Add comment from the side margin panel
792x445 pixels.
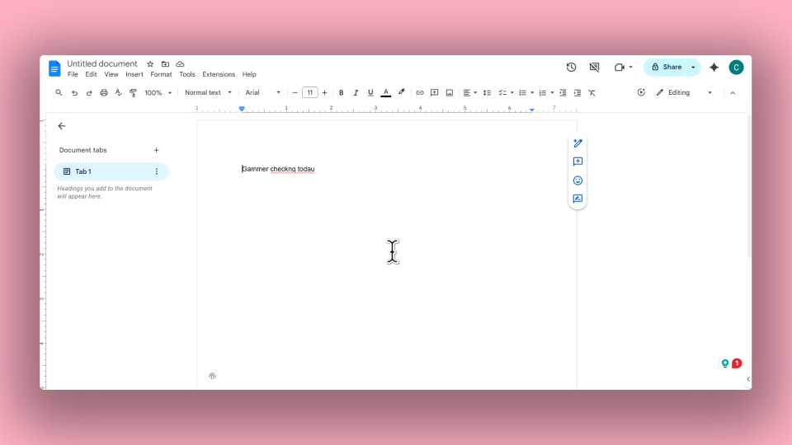[577, 162]
